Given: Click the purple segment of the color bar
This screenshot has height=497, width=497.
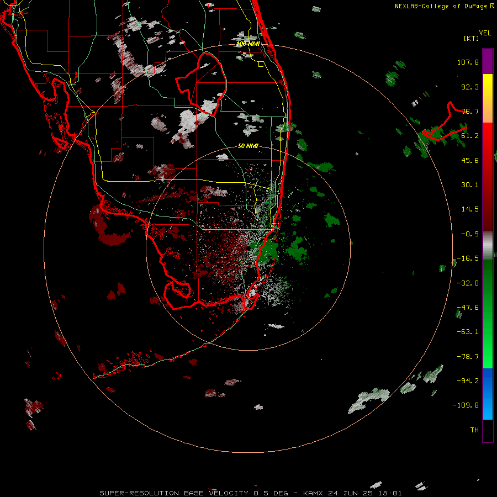Looking at the screenshot, I should pyautogui.click(x=488, y=61).
